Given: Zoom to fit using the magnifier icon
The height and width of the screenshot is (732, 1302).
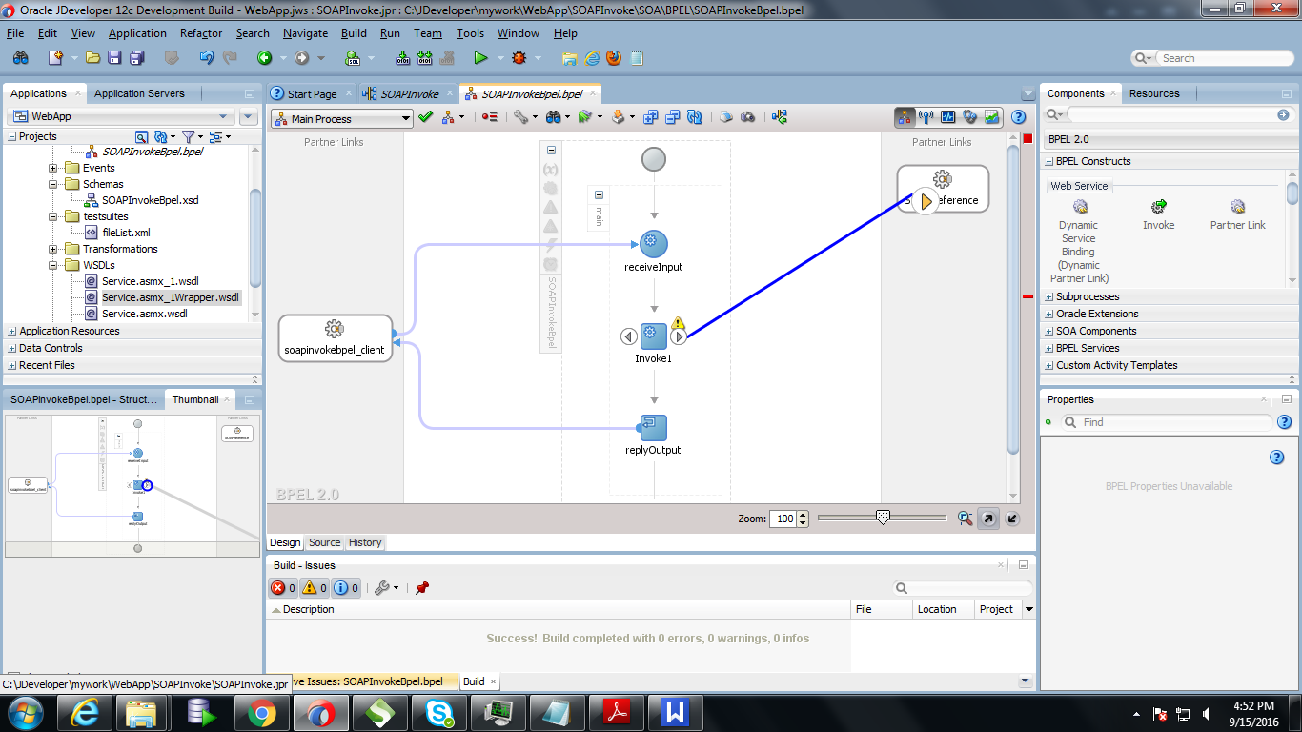Looking at the screenshot, I should [964, 518].
